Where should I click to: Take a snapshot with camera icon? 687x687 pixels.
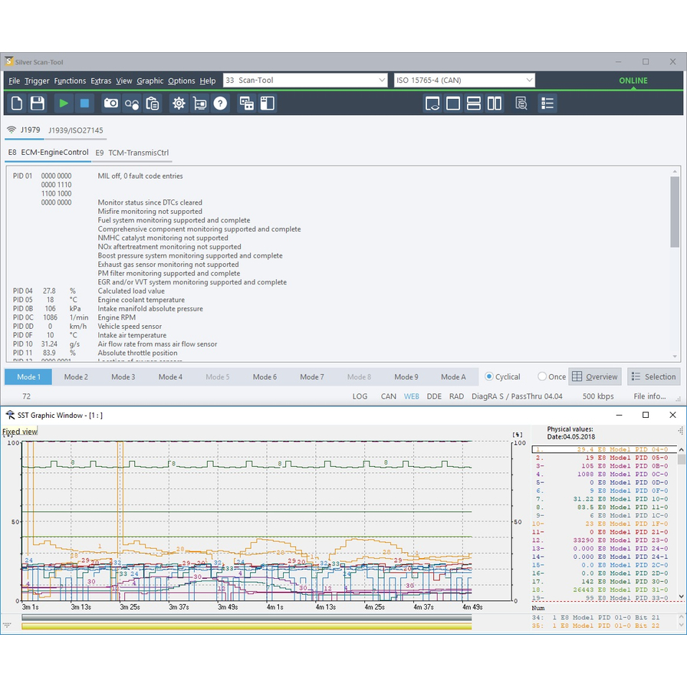tap(111, 103)
